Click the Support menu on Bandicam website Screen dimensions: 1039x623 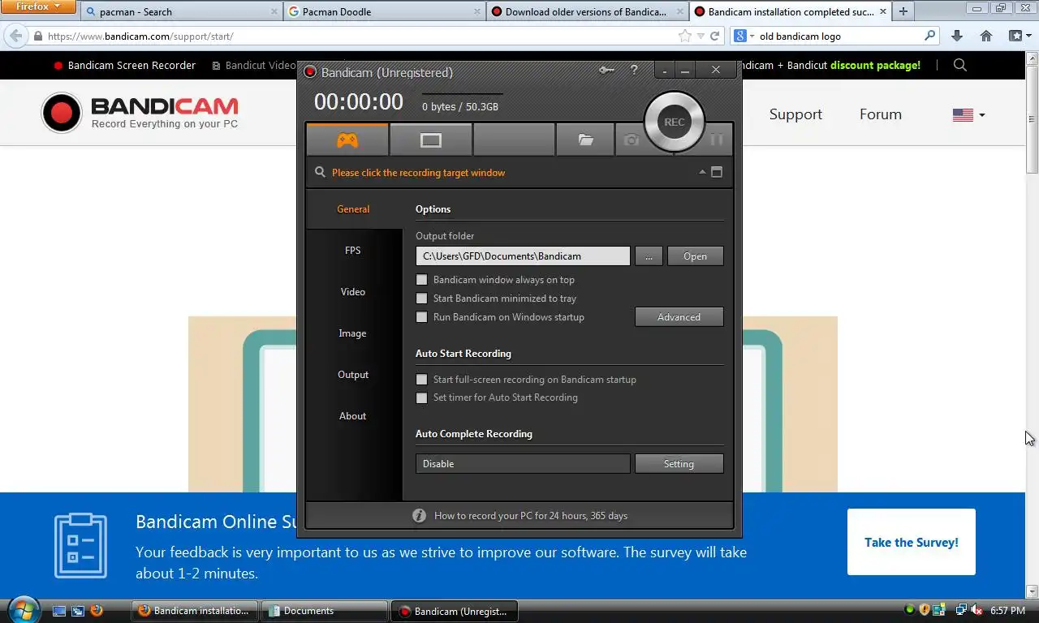795,114
